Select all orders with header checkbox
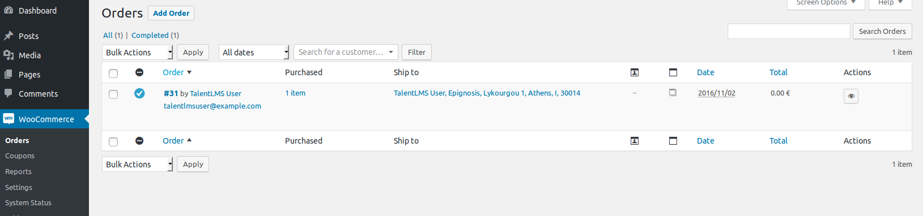Screen dimensions: 923x216 point(113,73)
